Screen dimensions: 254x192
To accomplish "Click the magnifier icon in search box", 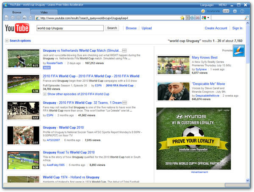I will point(246,18).
